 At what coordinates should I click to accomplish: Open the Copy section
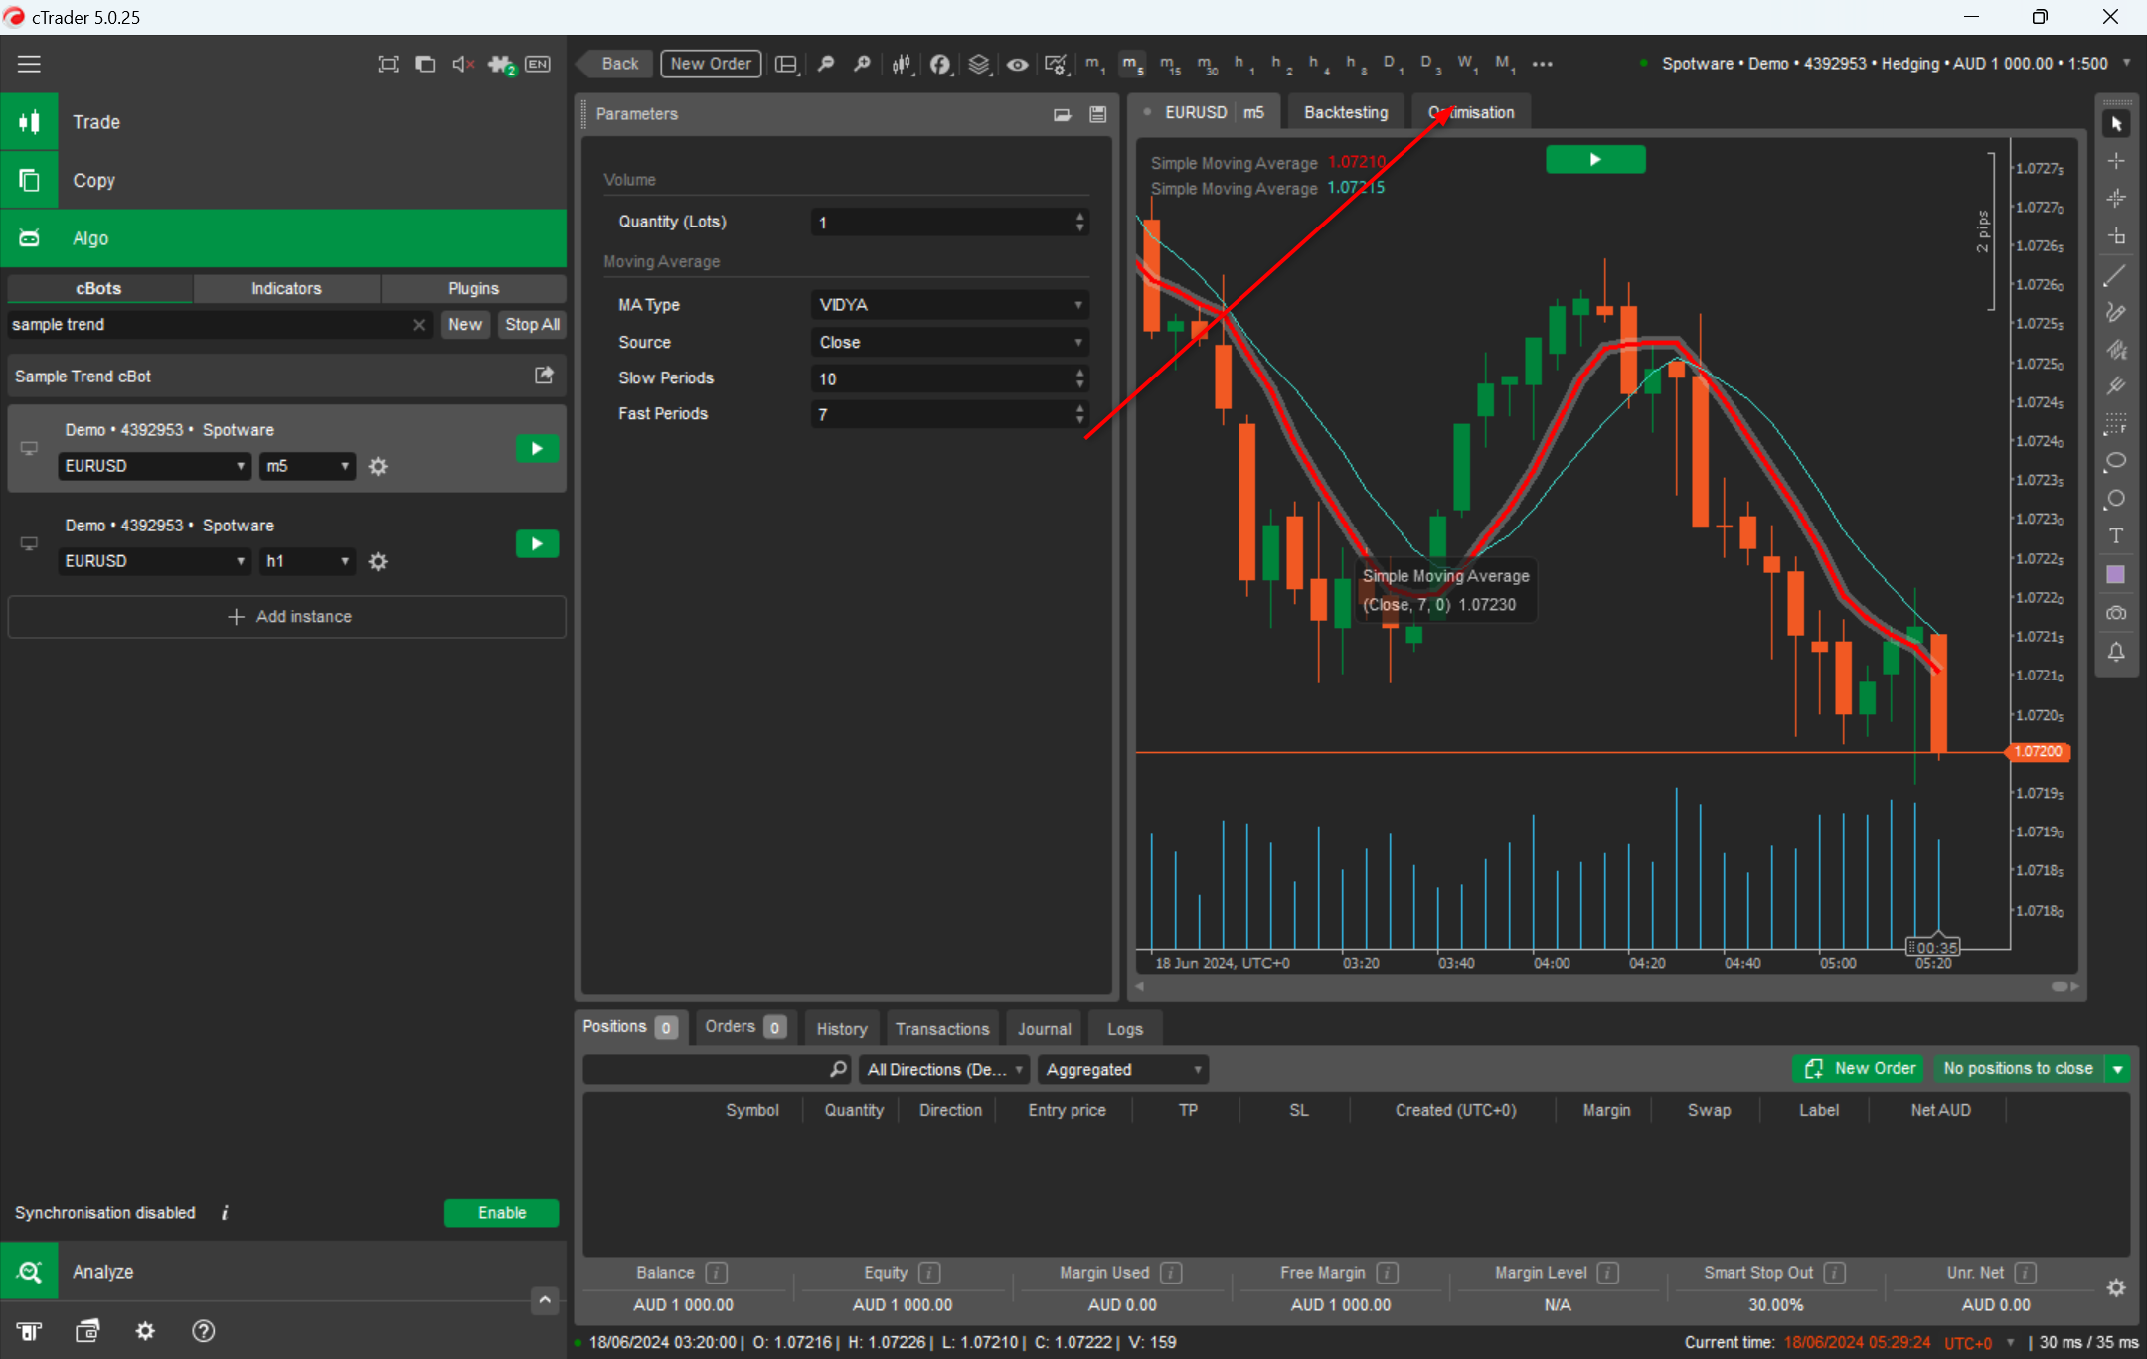tap(283, 181)
